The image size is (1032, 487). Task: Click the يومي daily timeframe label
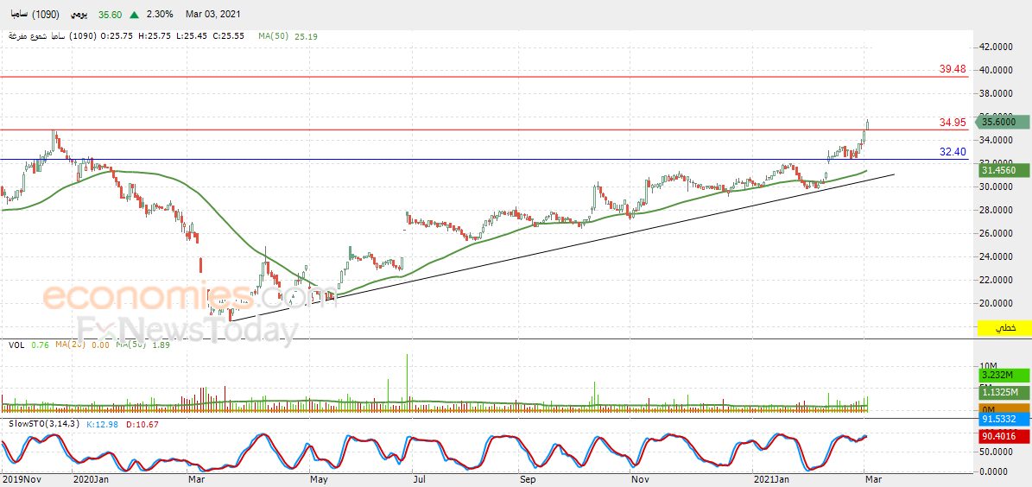click(79, 14)
